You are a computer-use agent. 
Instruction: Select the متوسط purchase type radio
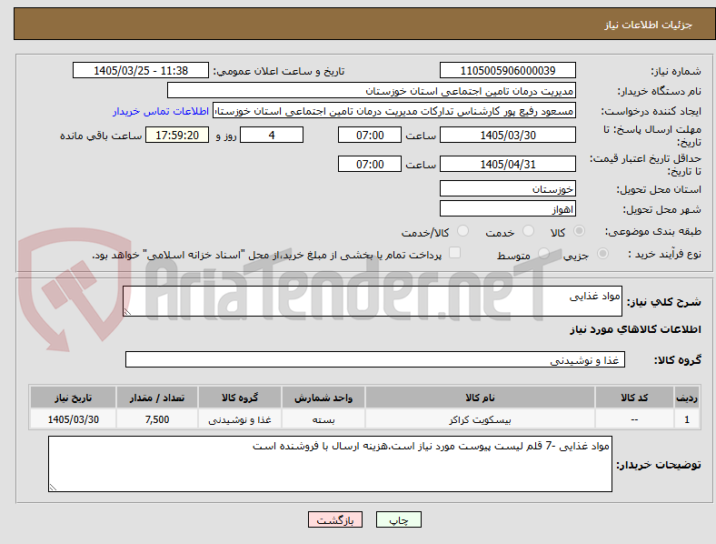pos(543,253)
